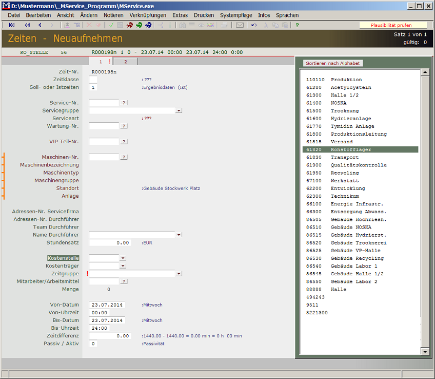Click the blue dragon toolbar icon

point(148,25)
